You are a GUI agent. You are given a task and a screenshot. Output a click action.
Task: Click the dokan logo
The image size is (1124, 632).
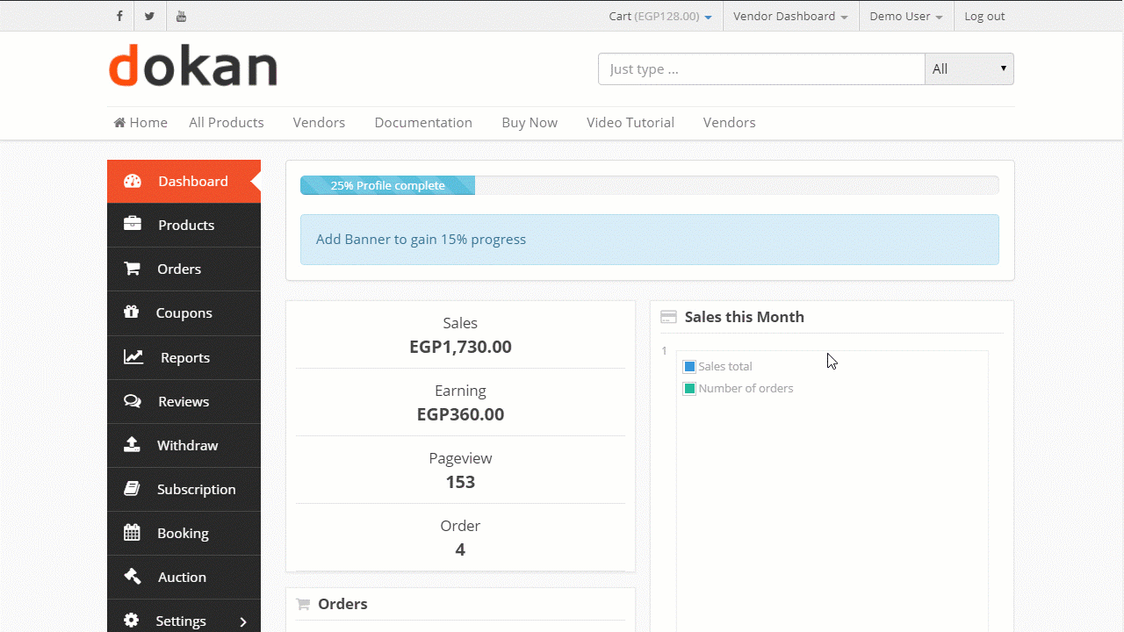[193, 67]
